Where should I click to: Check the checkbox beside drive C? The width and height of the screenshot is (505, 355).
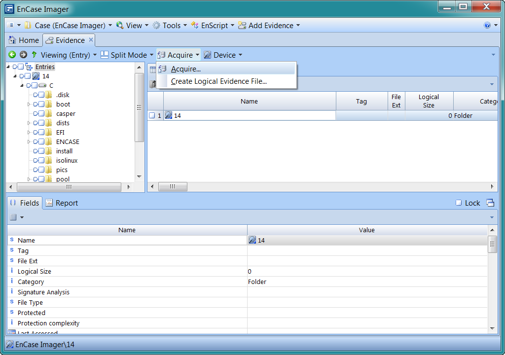[x=35, y=85]
